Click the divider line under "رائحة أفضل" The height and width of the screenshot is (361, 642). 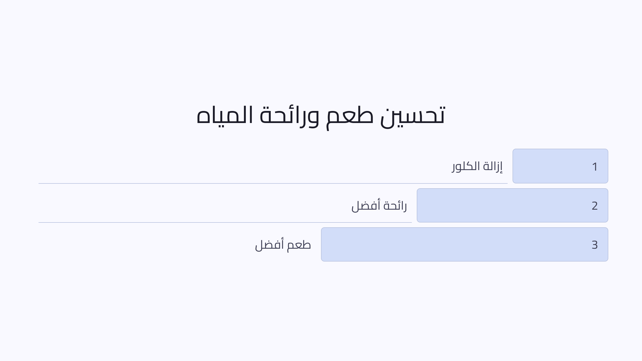[x=225, y=222]
